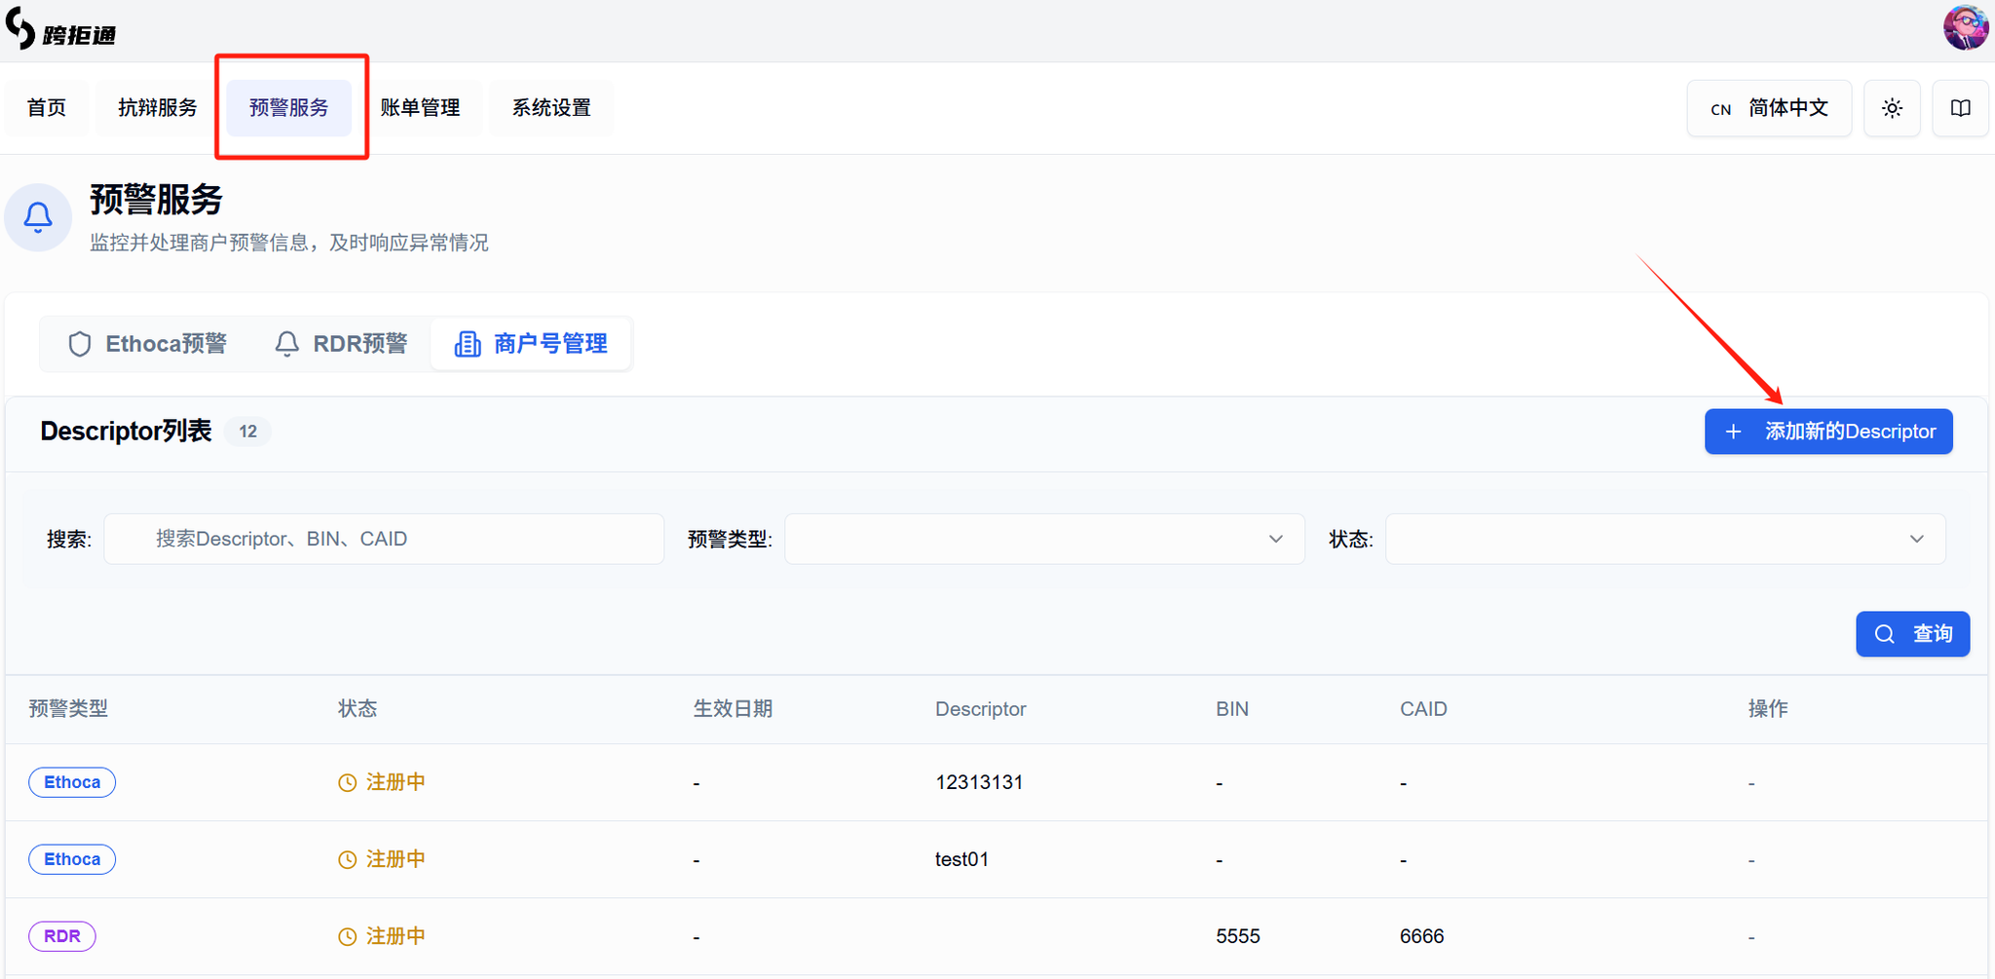Click the 注册中 status in the 12313131 row
Image resolution: width=1995 pixels, height=979 pixels.
click(382, 782)
